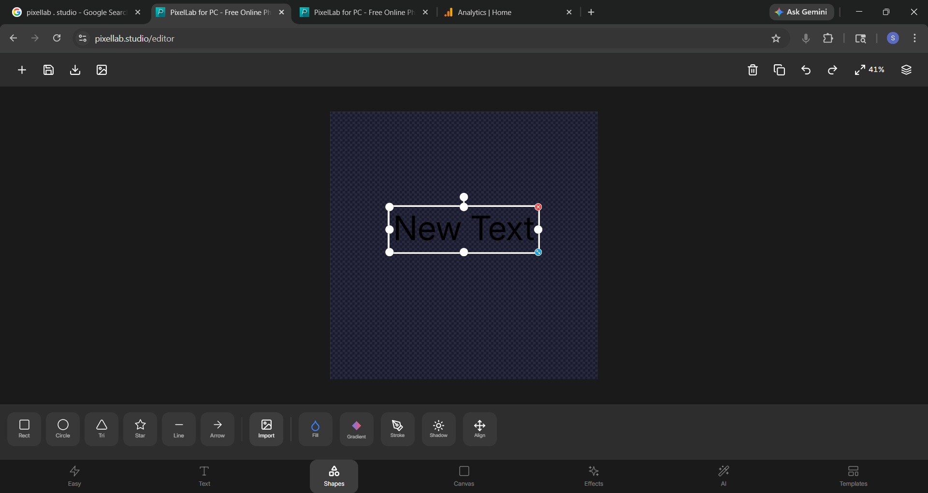
Task: Click the profile avatar S
Action: tap(893, 38)
